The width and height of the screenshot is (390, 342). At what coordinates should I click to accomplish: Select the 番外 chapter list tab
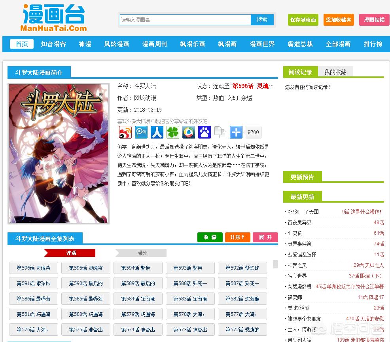[141, 253]
